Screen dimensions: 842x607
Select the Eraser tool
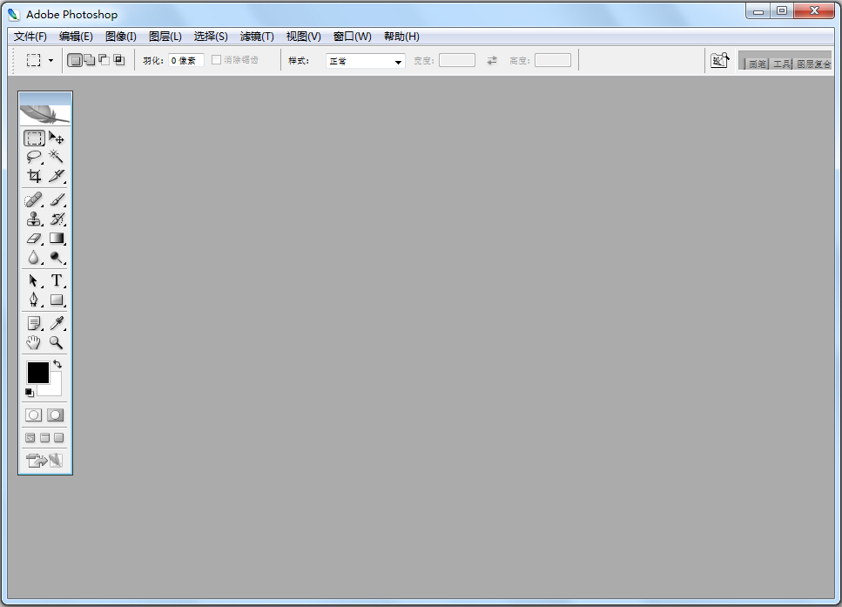(33, 238)
